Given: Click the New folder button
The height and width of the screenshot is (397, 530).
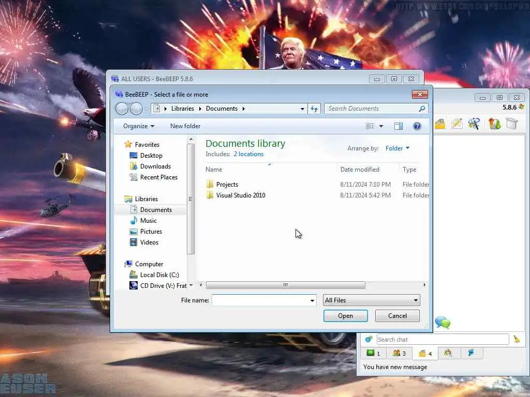Looking at the screenshot, I should pyautogui.click(x=185, y=126).
